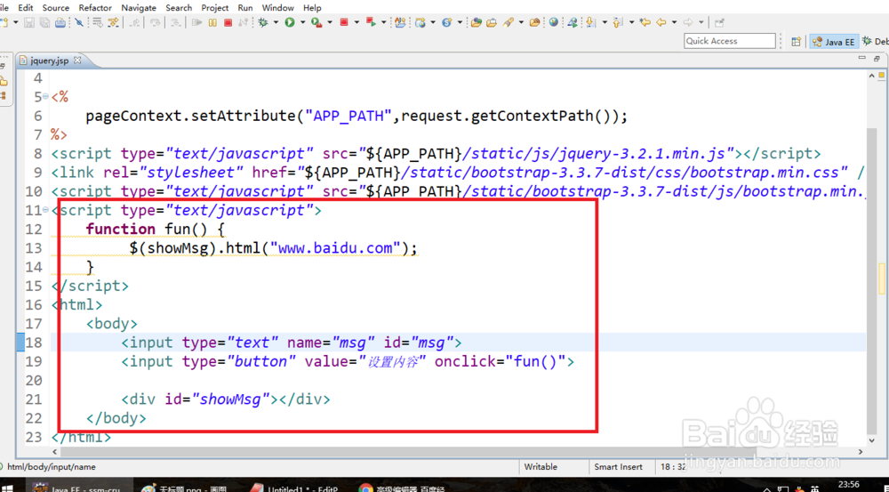Click the Open Task icon
The height and width of the screenshot is (492, 889).
click(x=492, y=23)
